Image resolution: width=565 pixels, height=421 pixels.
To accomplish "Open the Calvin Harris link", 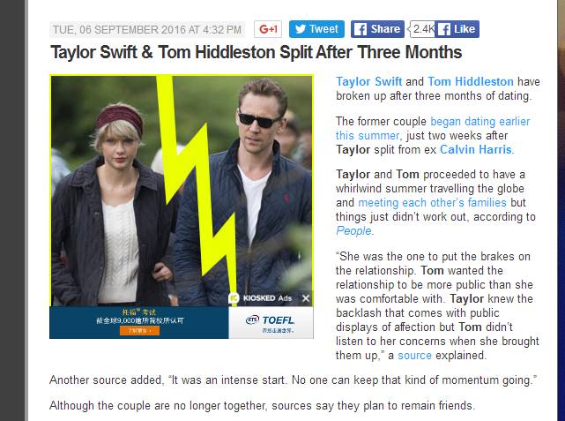I will tap(476, 150).
